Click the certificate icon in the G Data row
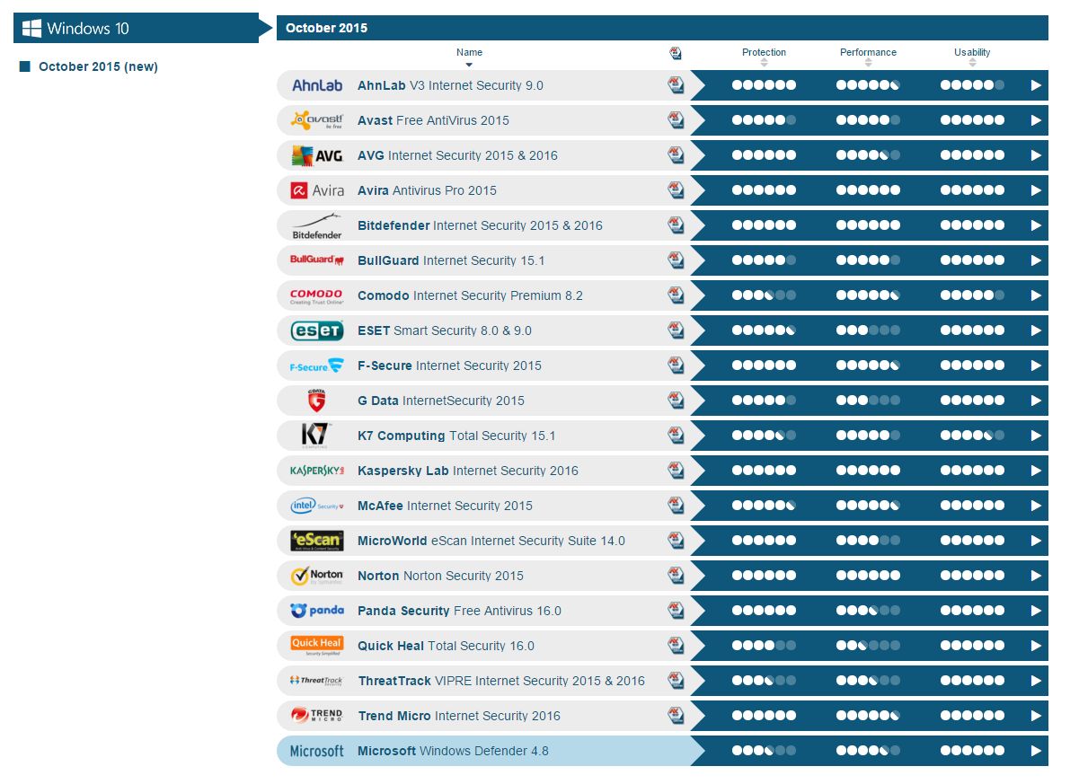This screenshot has width=1079, height=784. coord(676,401)
